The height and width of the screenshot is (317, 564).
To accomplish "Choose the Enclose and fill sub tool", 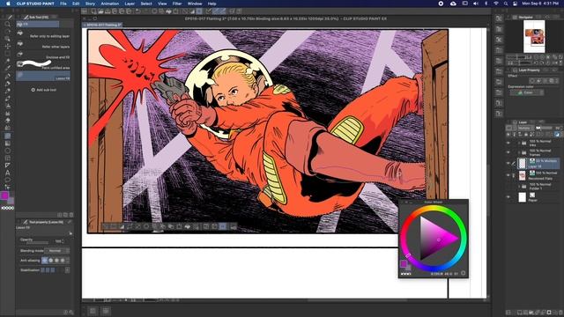I will (43, 55).
